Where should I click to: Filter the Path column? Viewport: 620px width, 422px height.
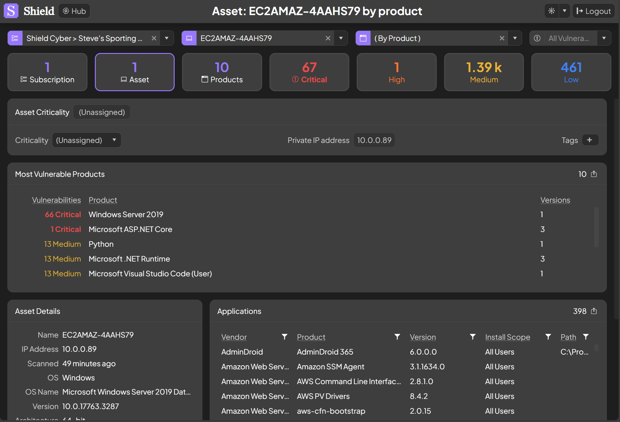click(586, 337)
